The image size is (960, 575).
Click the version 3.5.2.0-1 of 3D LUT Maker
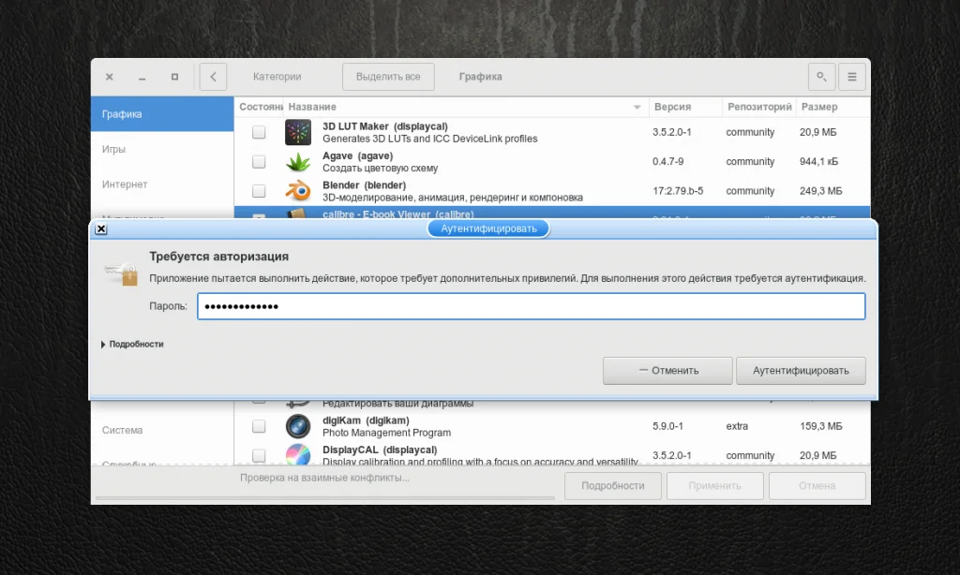[671, 132]
